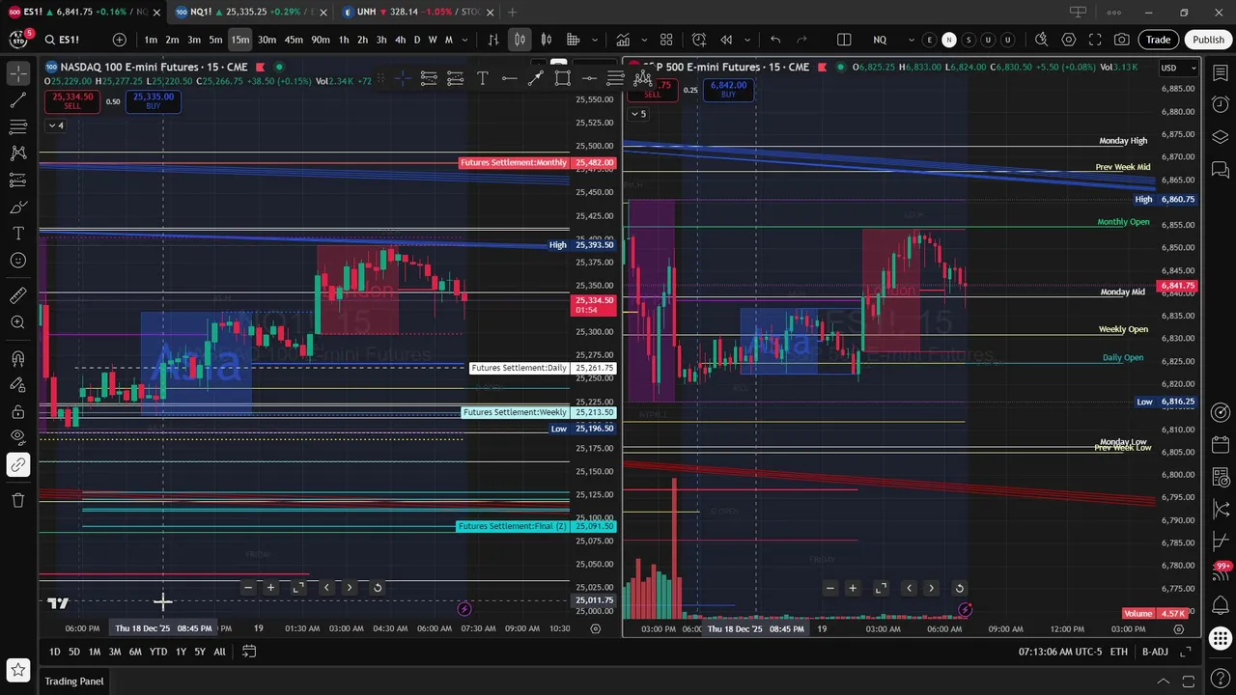
Task: Switch to 4h timeframe
Action: pos(400,40)
